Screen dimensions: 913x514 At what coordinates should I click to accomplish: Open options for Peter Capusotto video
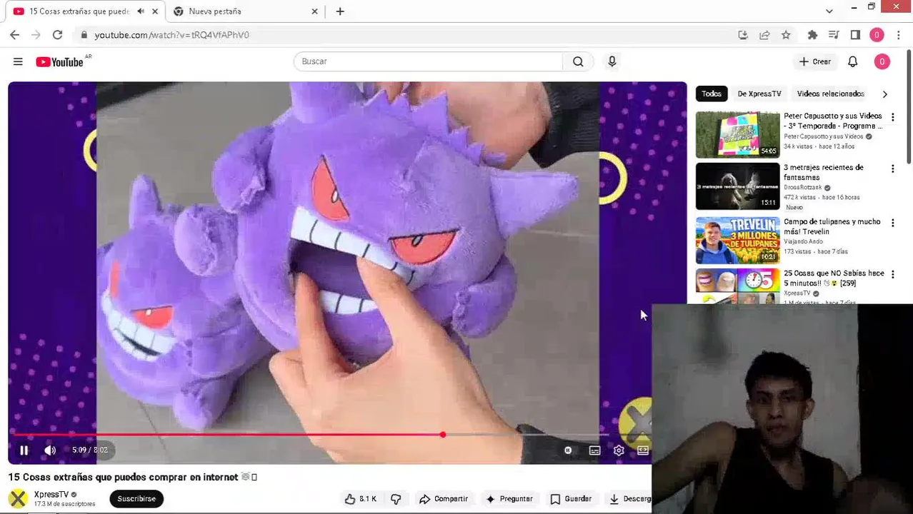click(x=892, y=117)
